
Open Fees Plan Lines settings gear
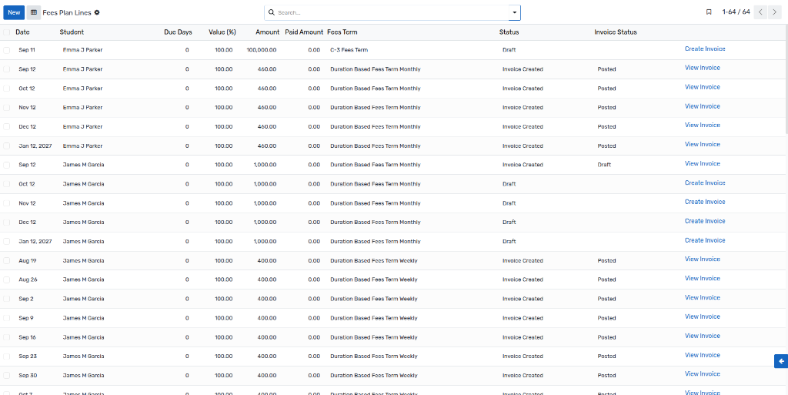pos(97,12)
